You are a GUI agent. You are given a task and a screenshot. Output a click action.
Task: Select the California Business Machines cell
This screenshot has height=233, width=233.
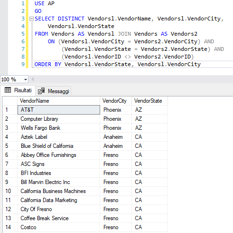59,191
